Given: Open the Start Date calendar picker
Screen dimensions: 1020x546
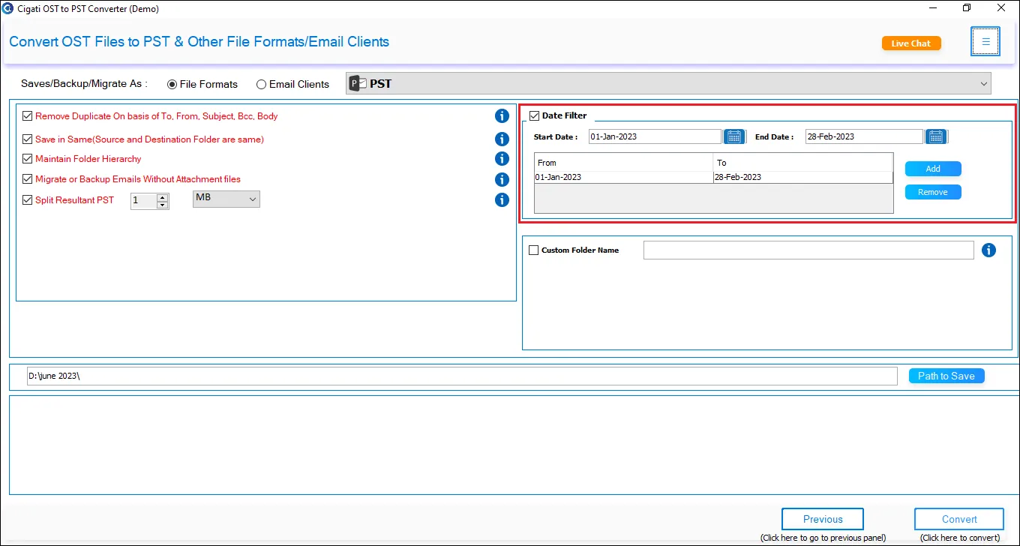Looking at the screenshot, I should (x=733, y=136).
